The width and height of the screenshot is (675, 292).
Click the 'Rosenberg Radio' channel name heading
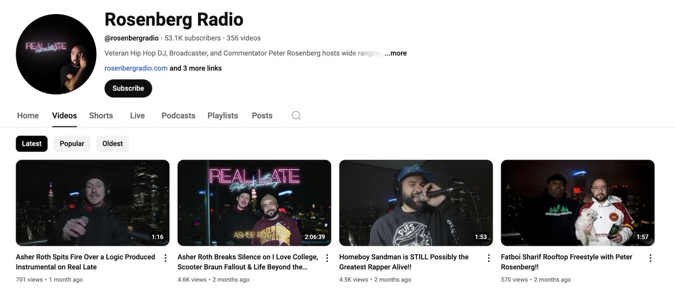[174, 19]
